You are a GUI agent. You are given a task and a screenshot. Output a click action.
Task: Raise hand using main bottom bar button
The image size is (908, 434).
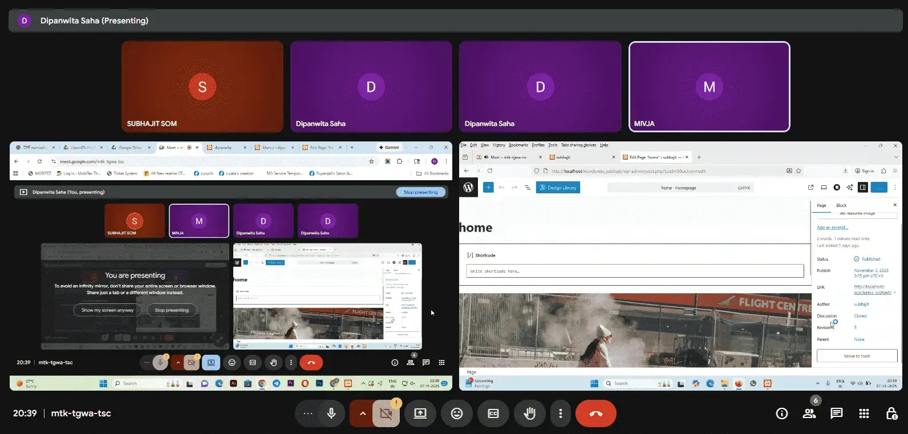[x=529, y=413]
